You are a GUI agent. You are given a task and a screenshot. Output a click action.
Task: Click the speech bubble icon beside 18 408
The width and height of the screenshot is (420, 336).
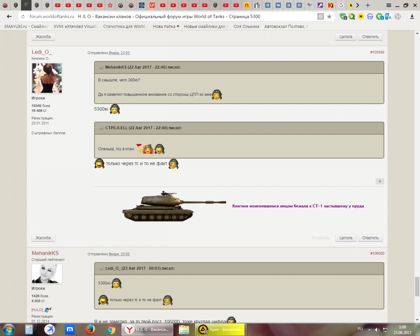pos(45,111)
